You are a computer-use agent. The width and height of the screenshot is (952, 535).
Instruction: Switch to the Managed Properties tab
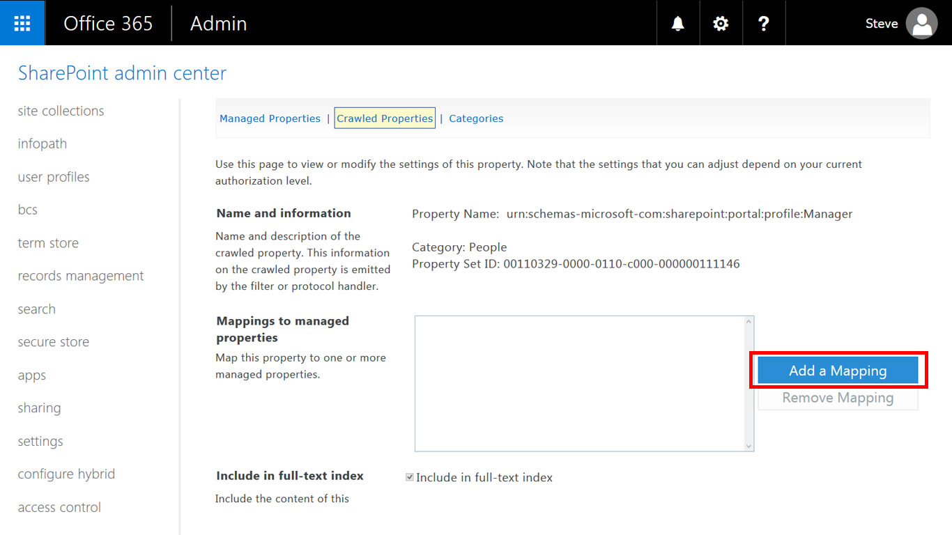[x=270, y=118]
